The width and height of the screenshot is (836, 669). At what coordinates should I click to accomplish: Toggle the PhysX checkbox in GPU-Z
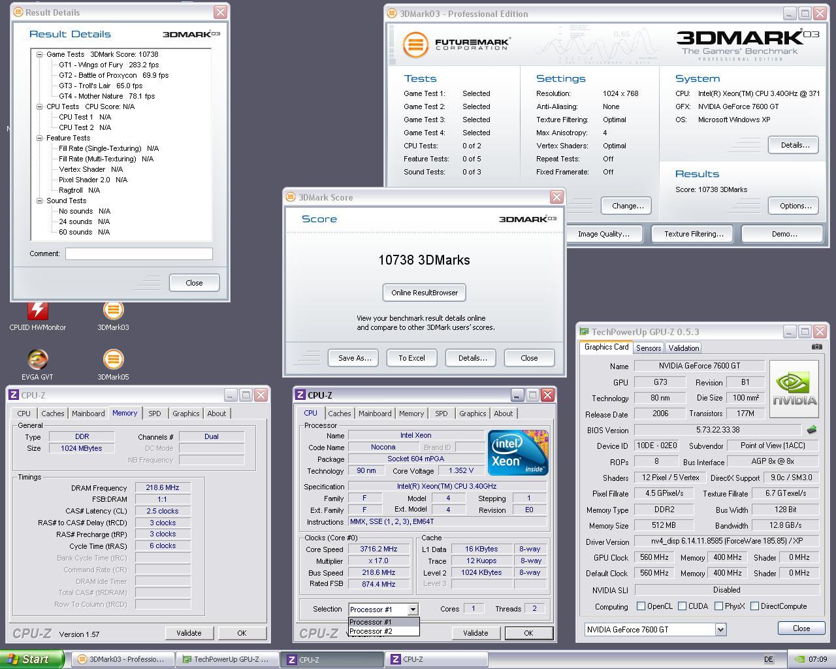pyautogui.click(x=718, y=606)
